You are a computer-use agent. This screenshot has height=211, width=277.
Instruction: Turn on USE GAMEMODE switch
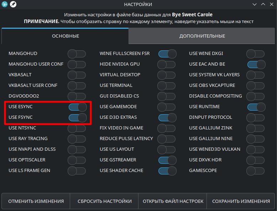point(166,107)
